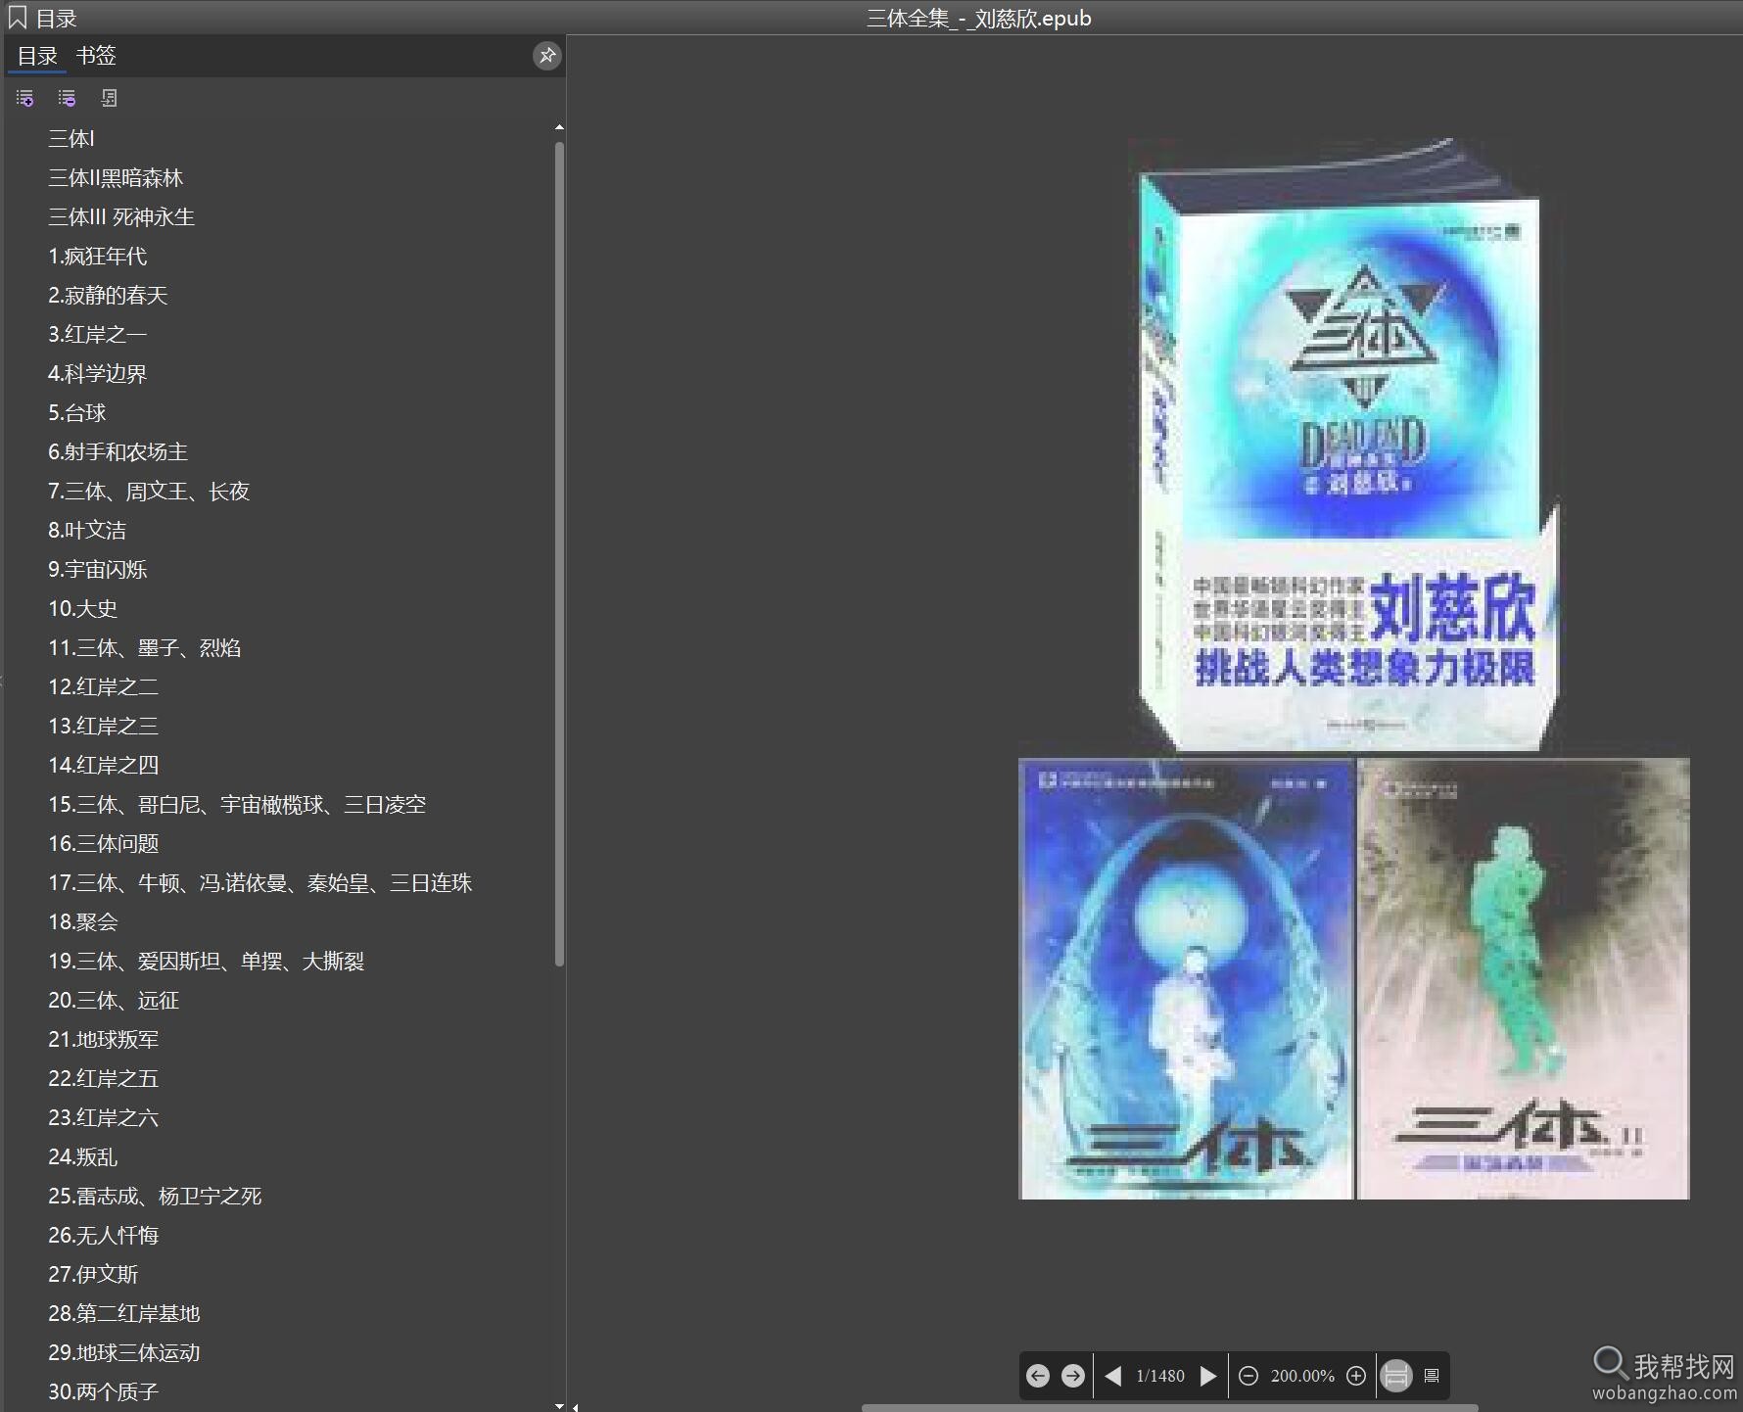Open chapter 12.红岸之二
Viewport: 1743px width, 1412px height.
[103, 687]
